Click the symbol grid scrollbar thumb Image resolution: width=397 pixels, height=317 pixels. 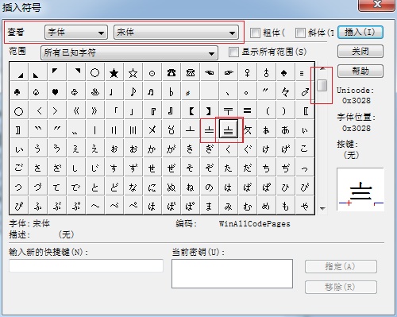tap(322, 85)
